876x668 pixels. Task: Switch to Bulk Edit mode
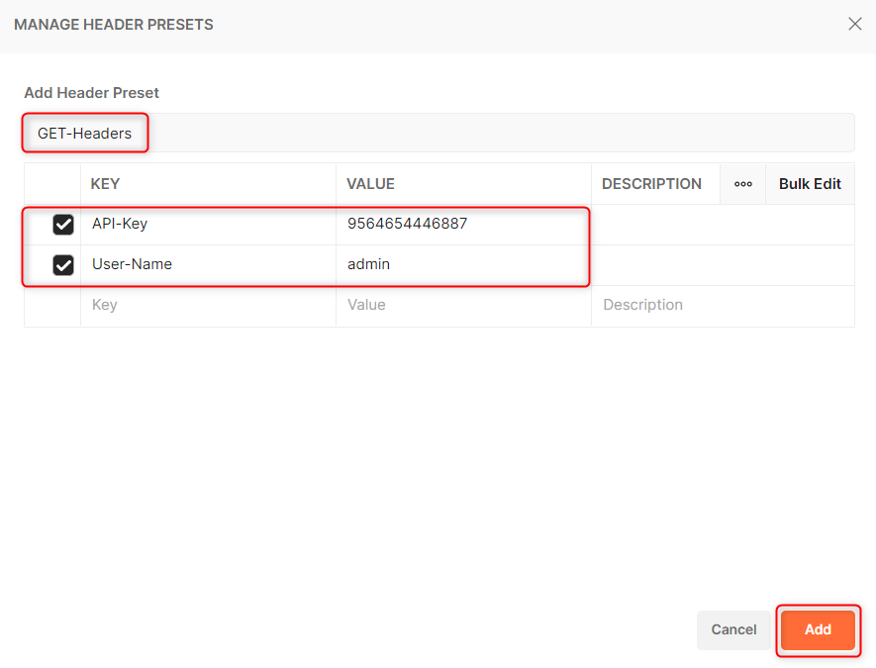click(x=809, y=184)
